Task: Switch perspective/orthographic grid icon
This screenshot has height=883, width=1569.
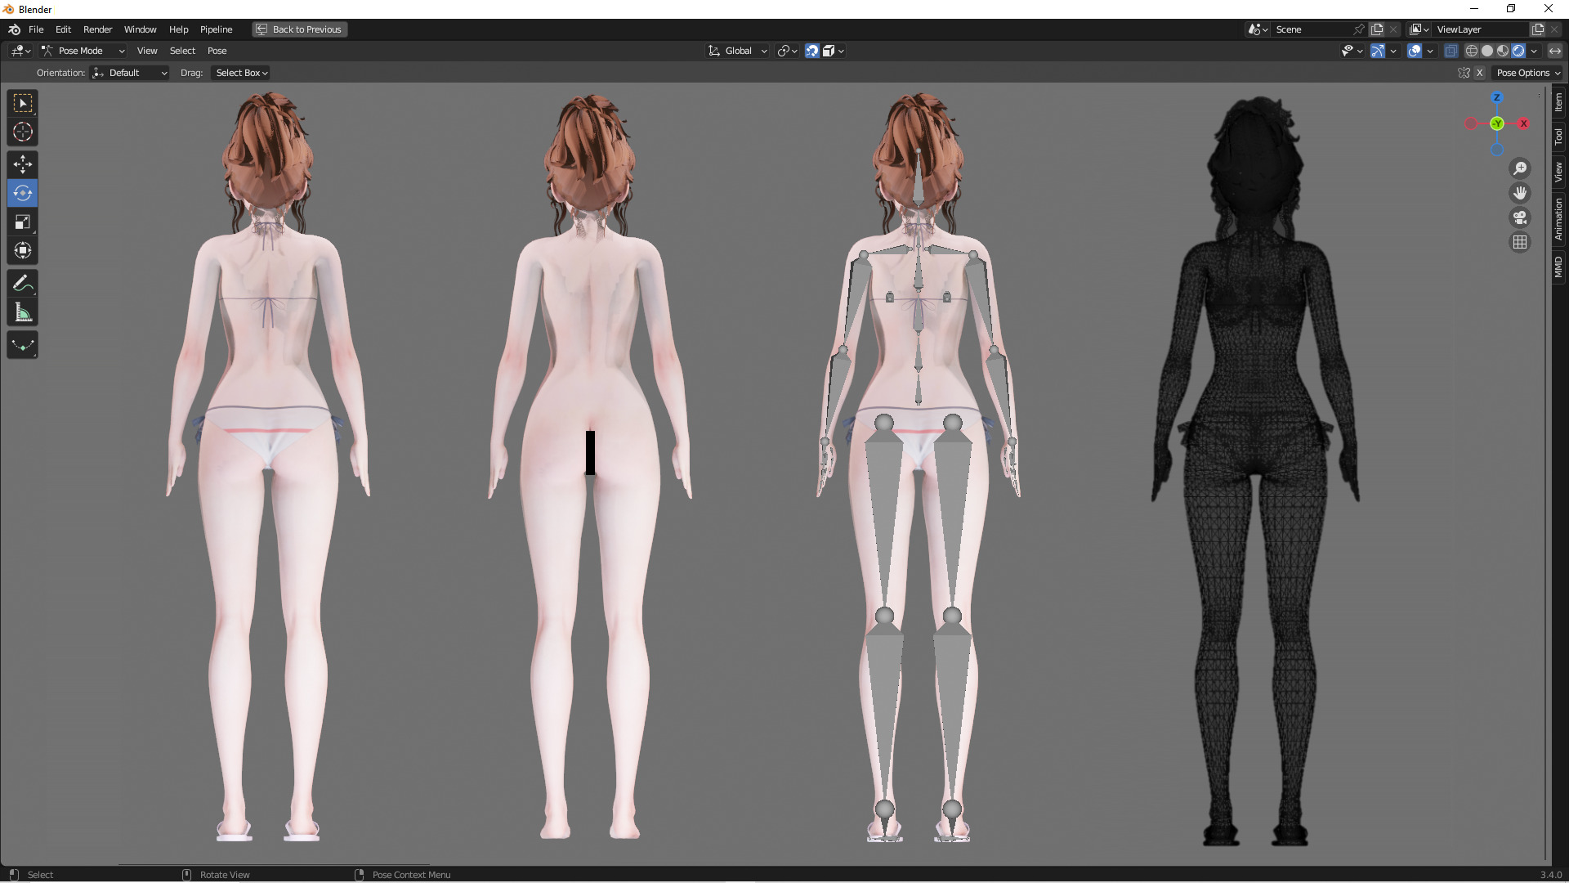Action: (1520, 242)
